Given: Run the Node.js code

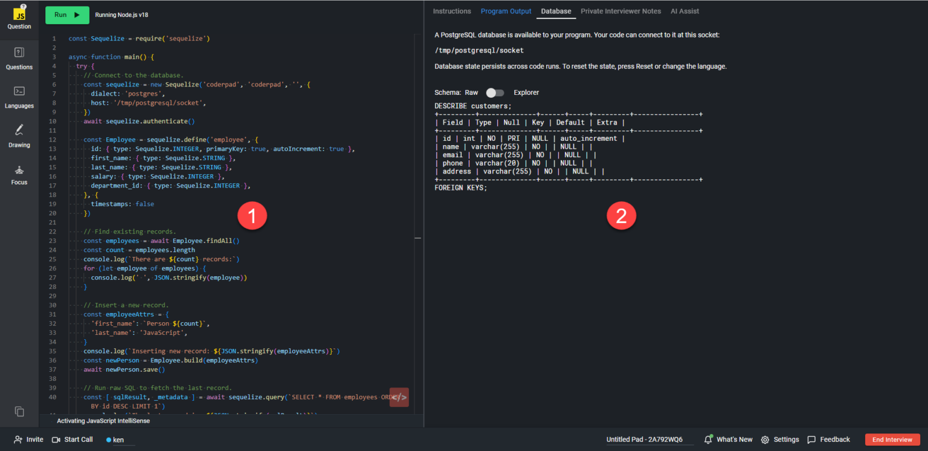Looking at the screenshot, I should pos(66,15).
